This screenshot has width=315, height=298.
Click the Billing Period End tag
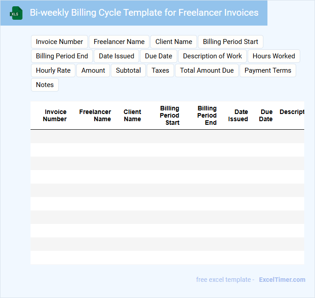62,56
